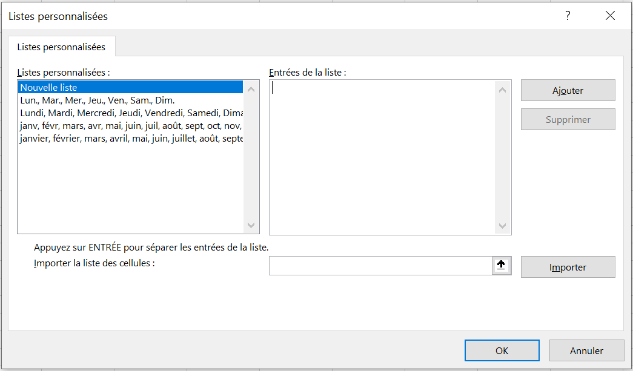Click up arrow of list entries scrollbar

(x=503, y=90)
